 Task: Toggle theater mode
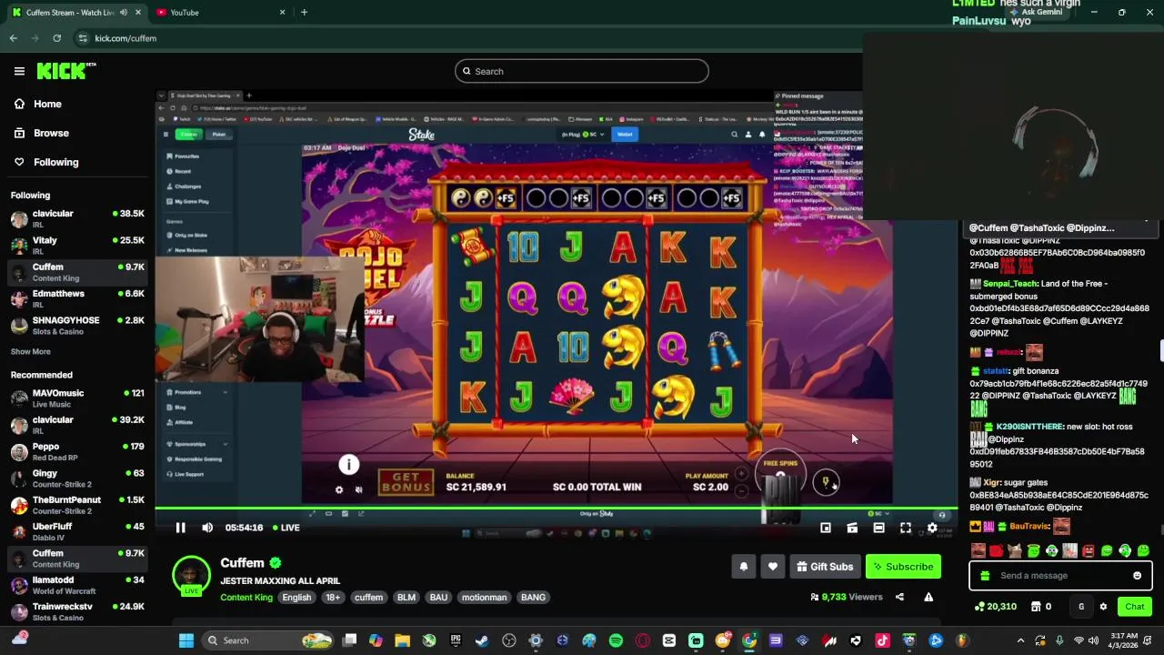[x=878, y=528]
